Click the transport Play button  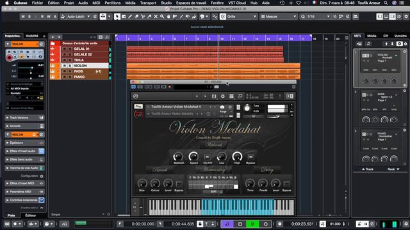252,224
